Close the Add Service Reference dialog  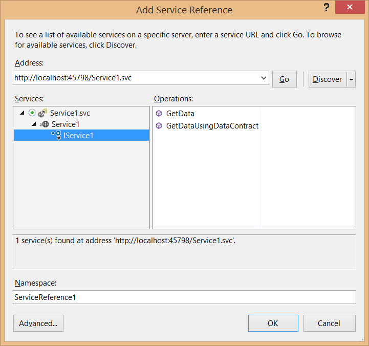pos(350,7)
